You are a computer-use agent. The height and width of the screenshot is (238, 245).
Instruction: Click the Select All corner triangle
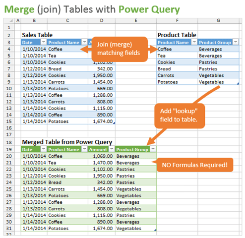tap(9, 21)
